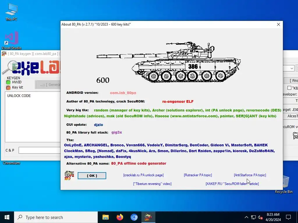Image resolution: width=298 pixels, height=223 pixels.
Task: Select the Chromium desktop icon label
Action: [11, 163]
